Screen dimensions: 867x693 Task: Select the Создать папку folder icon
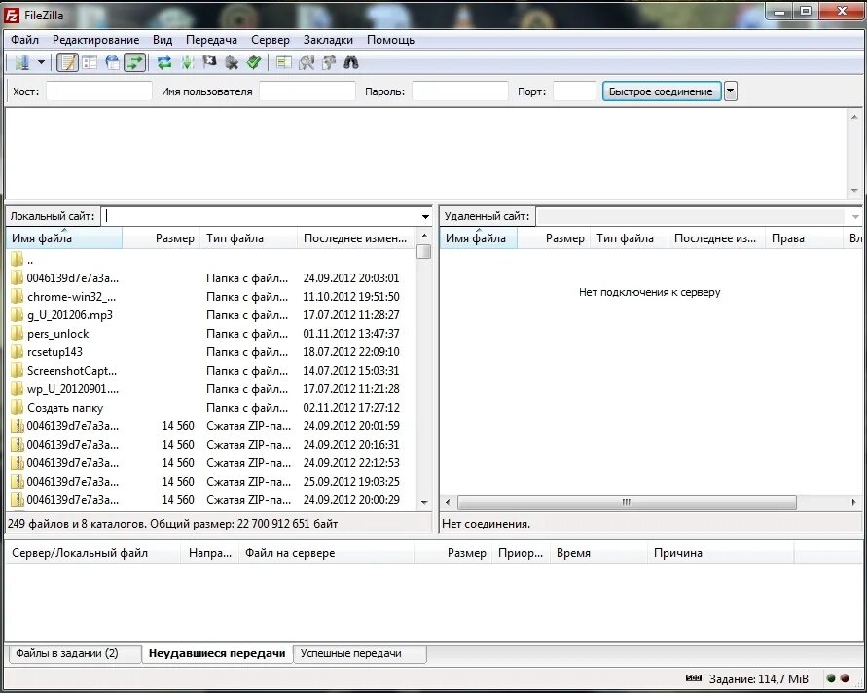[x=18, y=408]
